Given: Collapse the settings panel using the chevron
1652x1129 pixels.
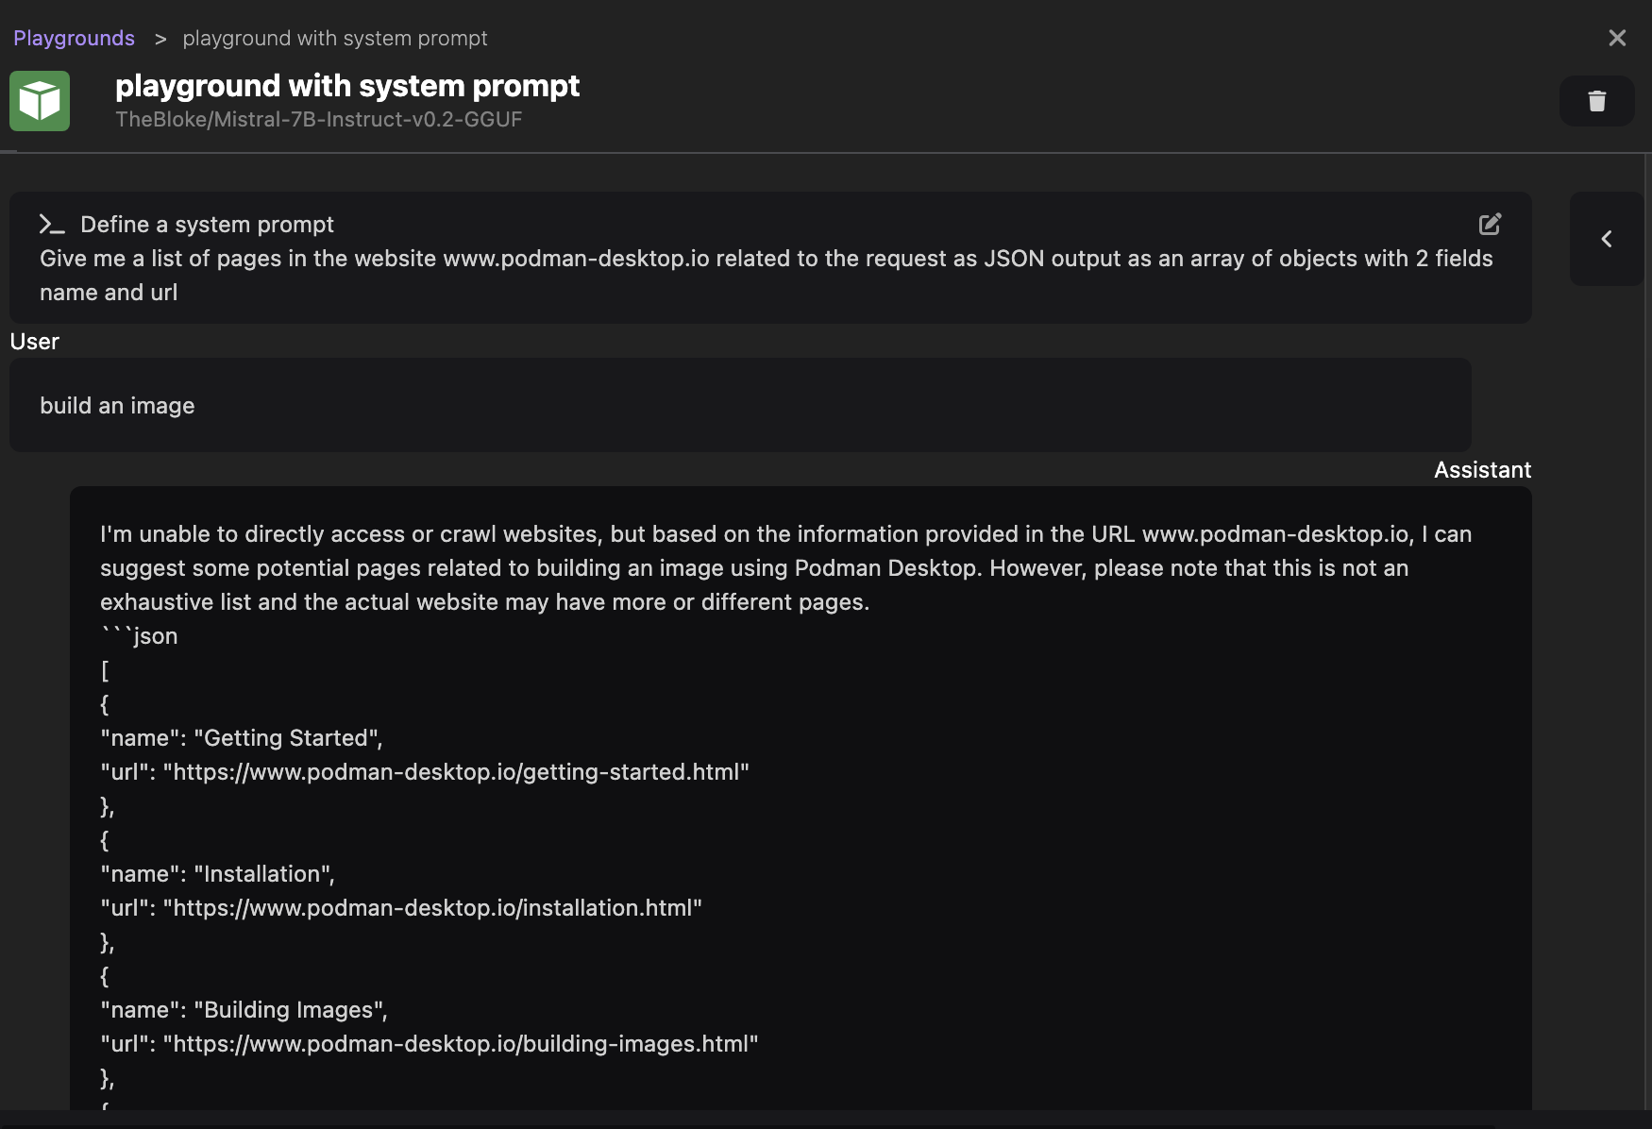Looking at the screenshot, I should click(1606, 239).
